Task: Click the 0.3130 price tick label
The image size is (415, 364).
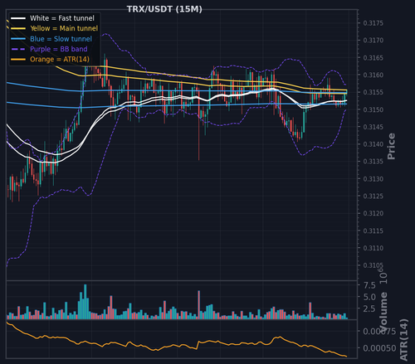Action: (x=373, y=179)
